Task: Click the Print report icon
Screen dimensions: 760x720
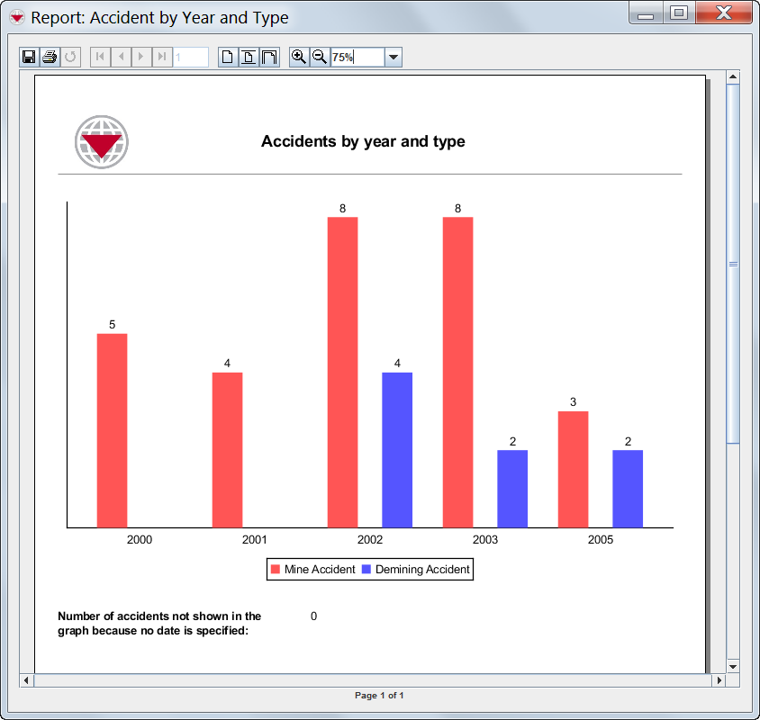Action: tap(50, 58)
